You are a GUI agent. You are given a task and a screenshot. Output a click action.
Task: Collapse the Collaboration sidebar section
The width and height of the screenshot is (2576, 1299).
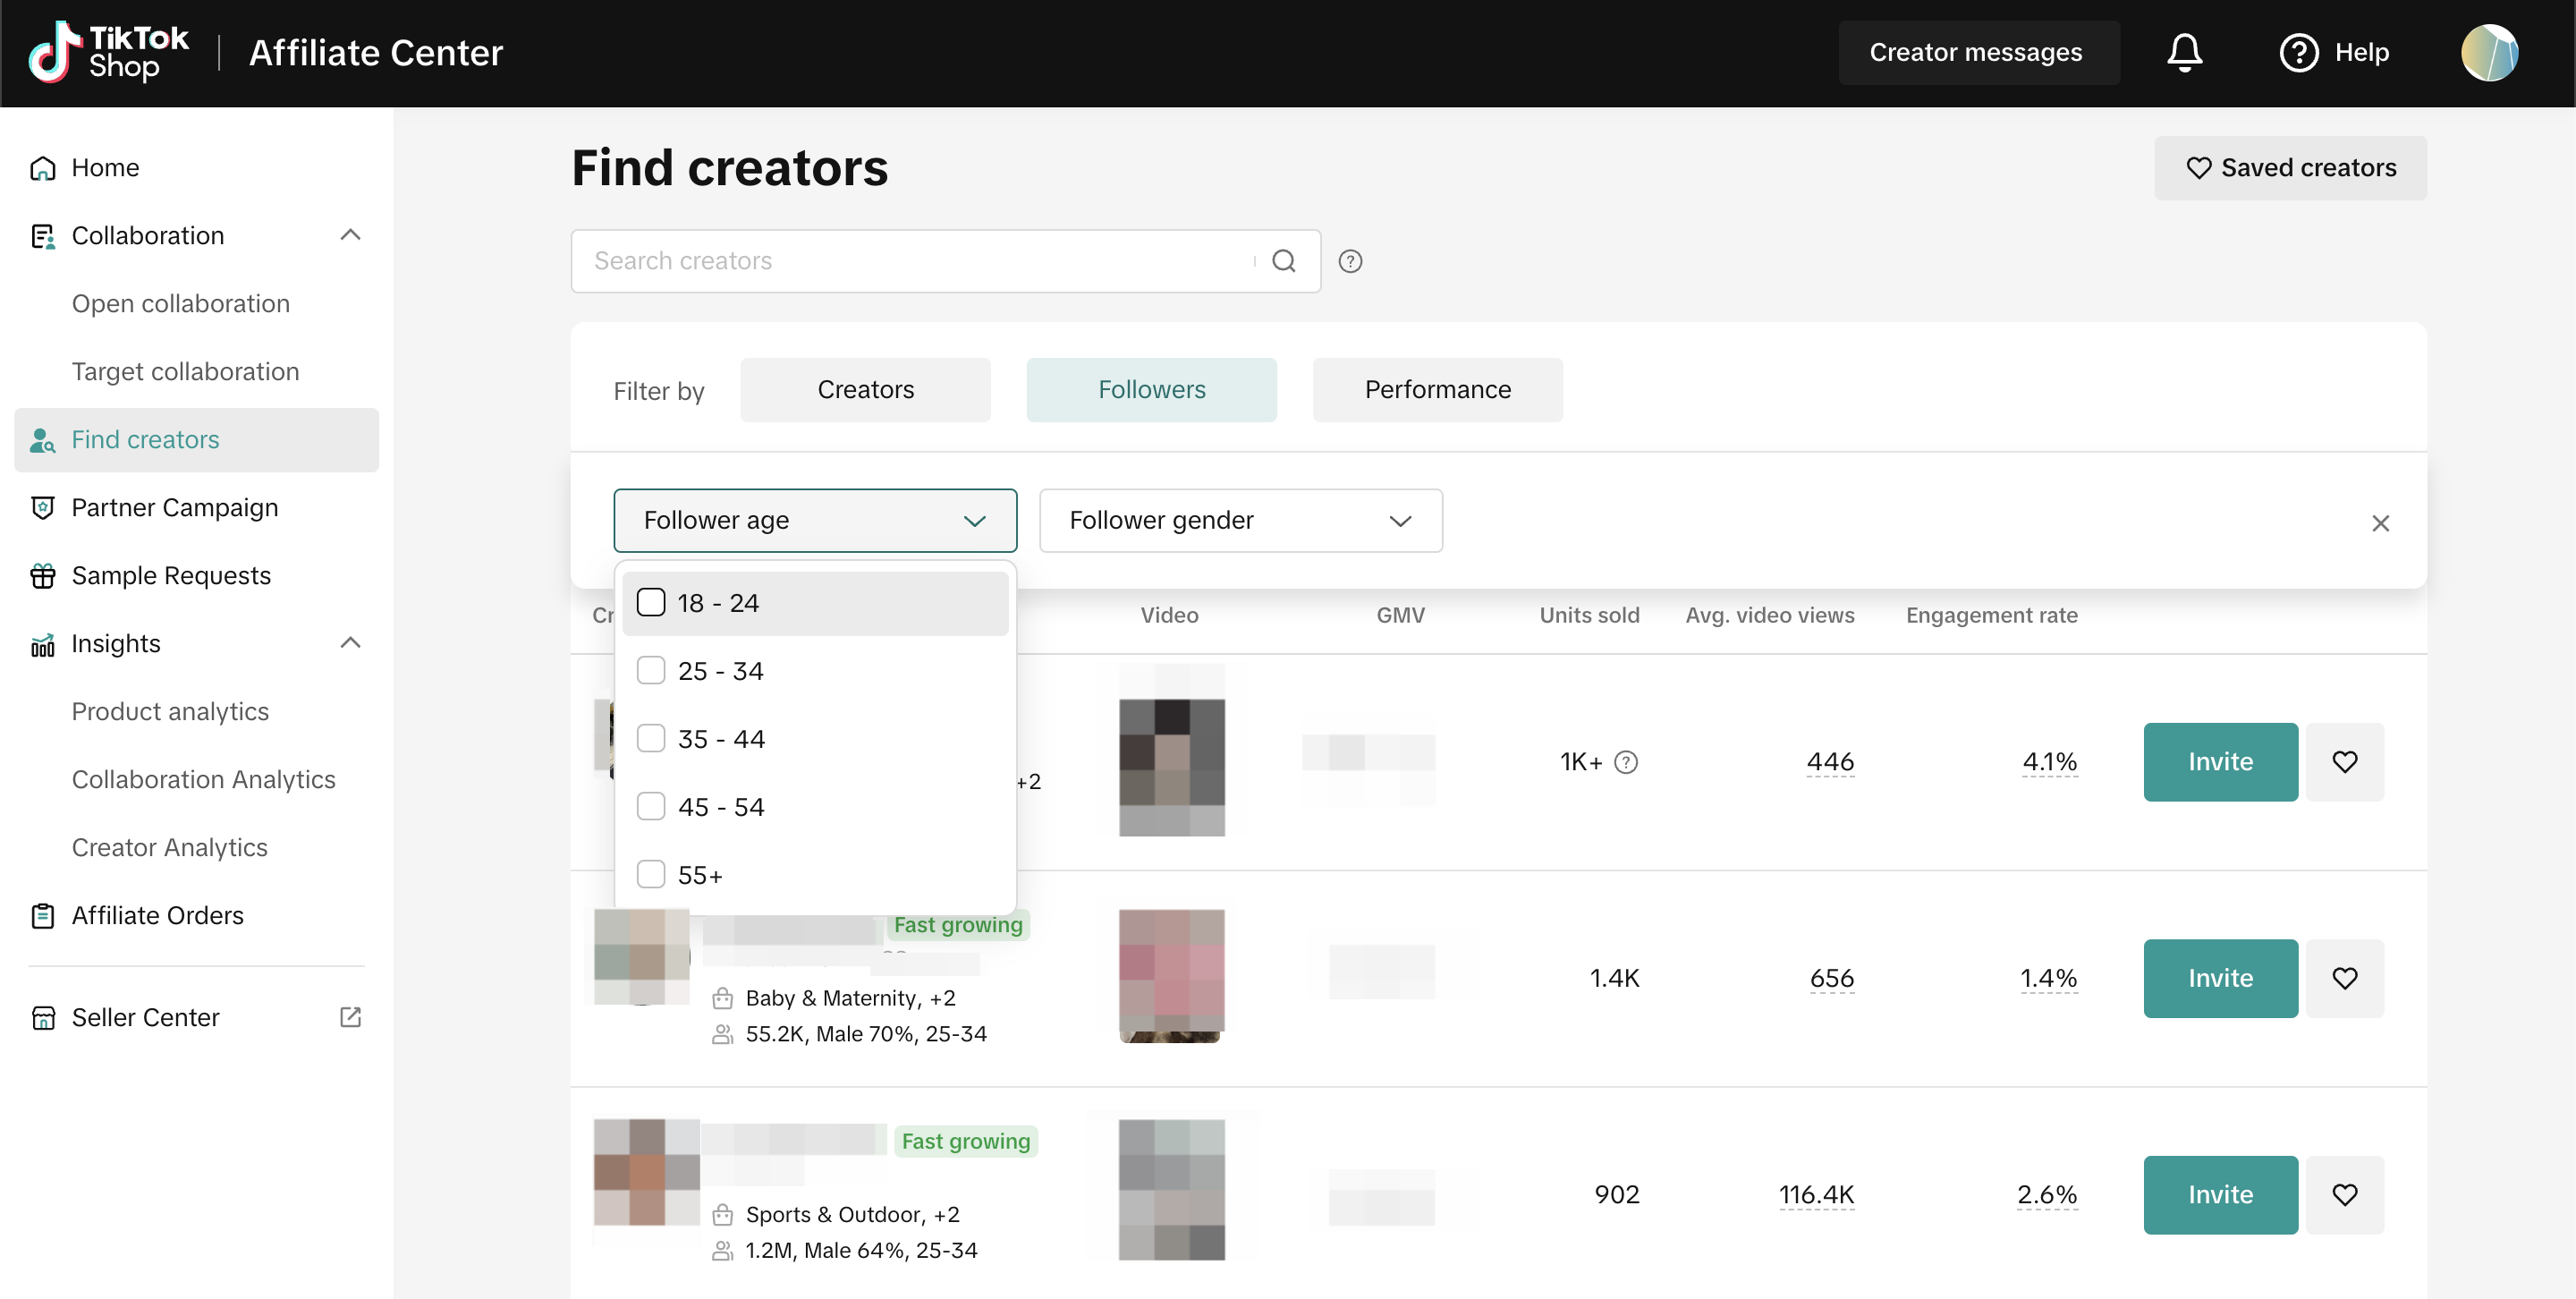point(350,235)
